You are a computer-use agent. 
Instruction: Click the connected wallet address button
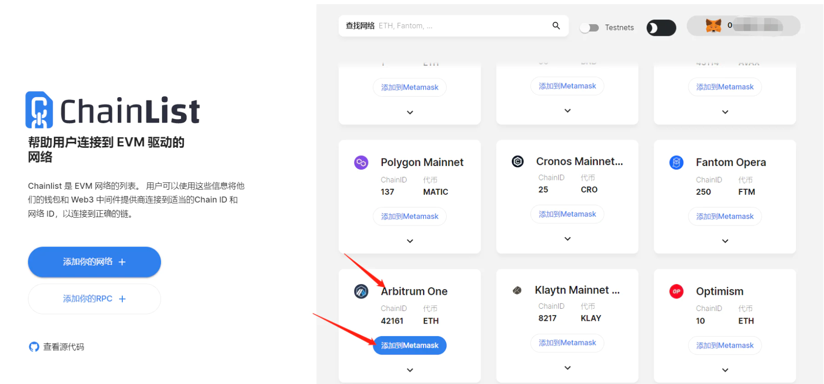click(744, 26)
